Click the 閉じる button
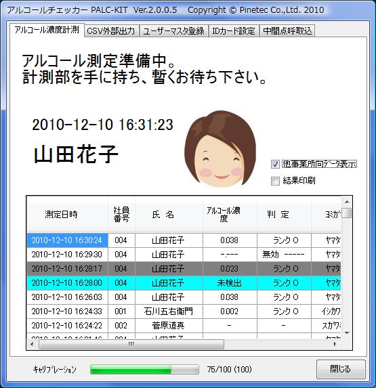Image resolution: width=376 pixels, height=388 pixels. click(341, 369)
